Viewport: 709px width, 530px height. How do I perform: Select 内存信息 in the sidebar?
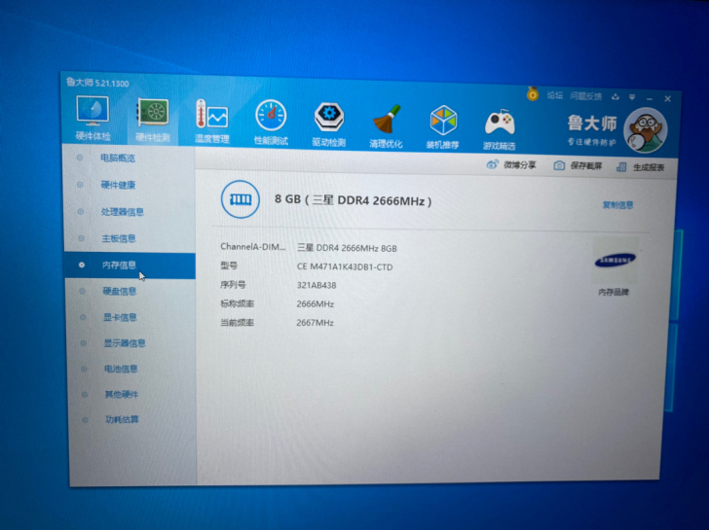pos(131,265)
